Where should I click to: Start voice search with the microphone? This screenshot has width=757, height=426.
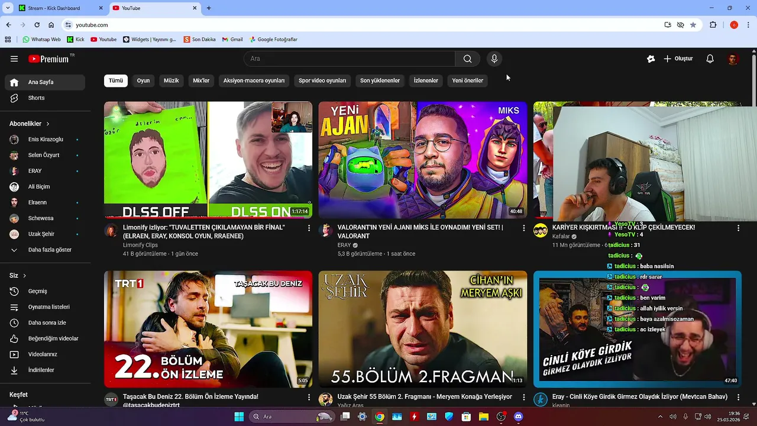click(494, 59)
